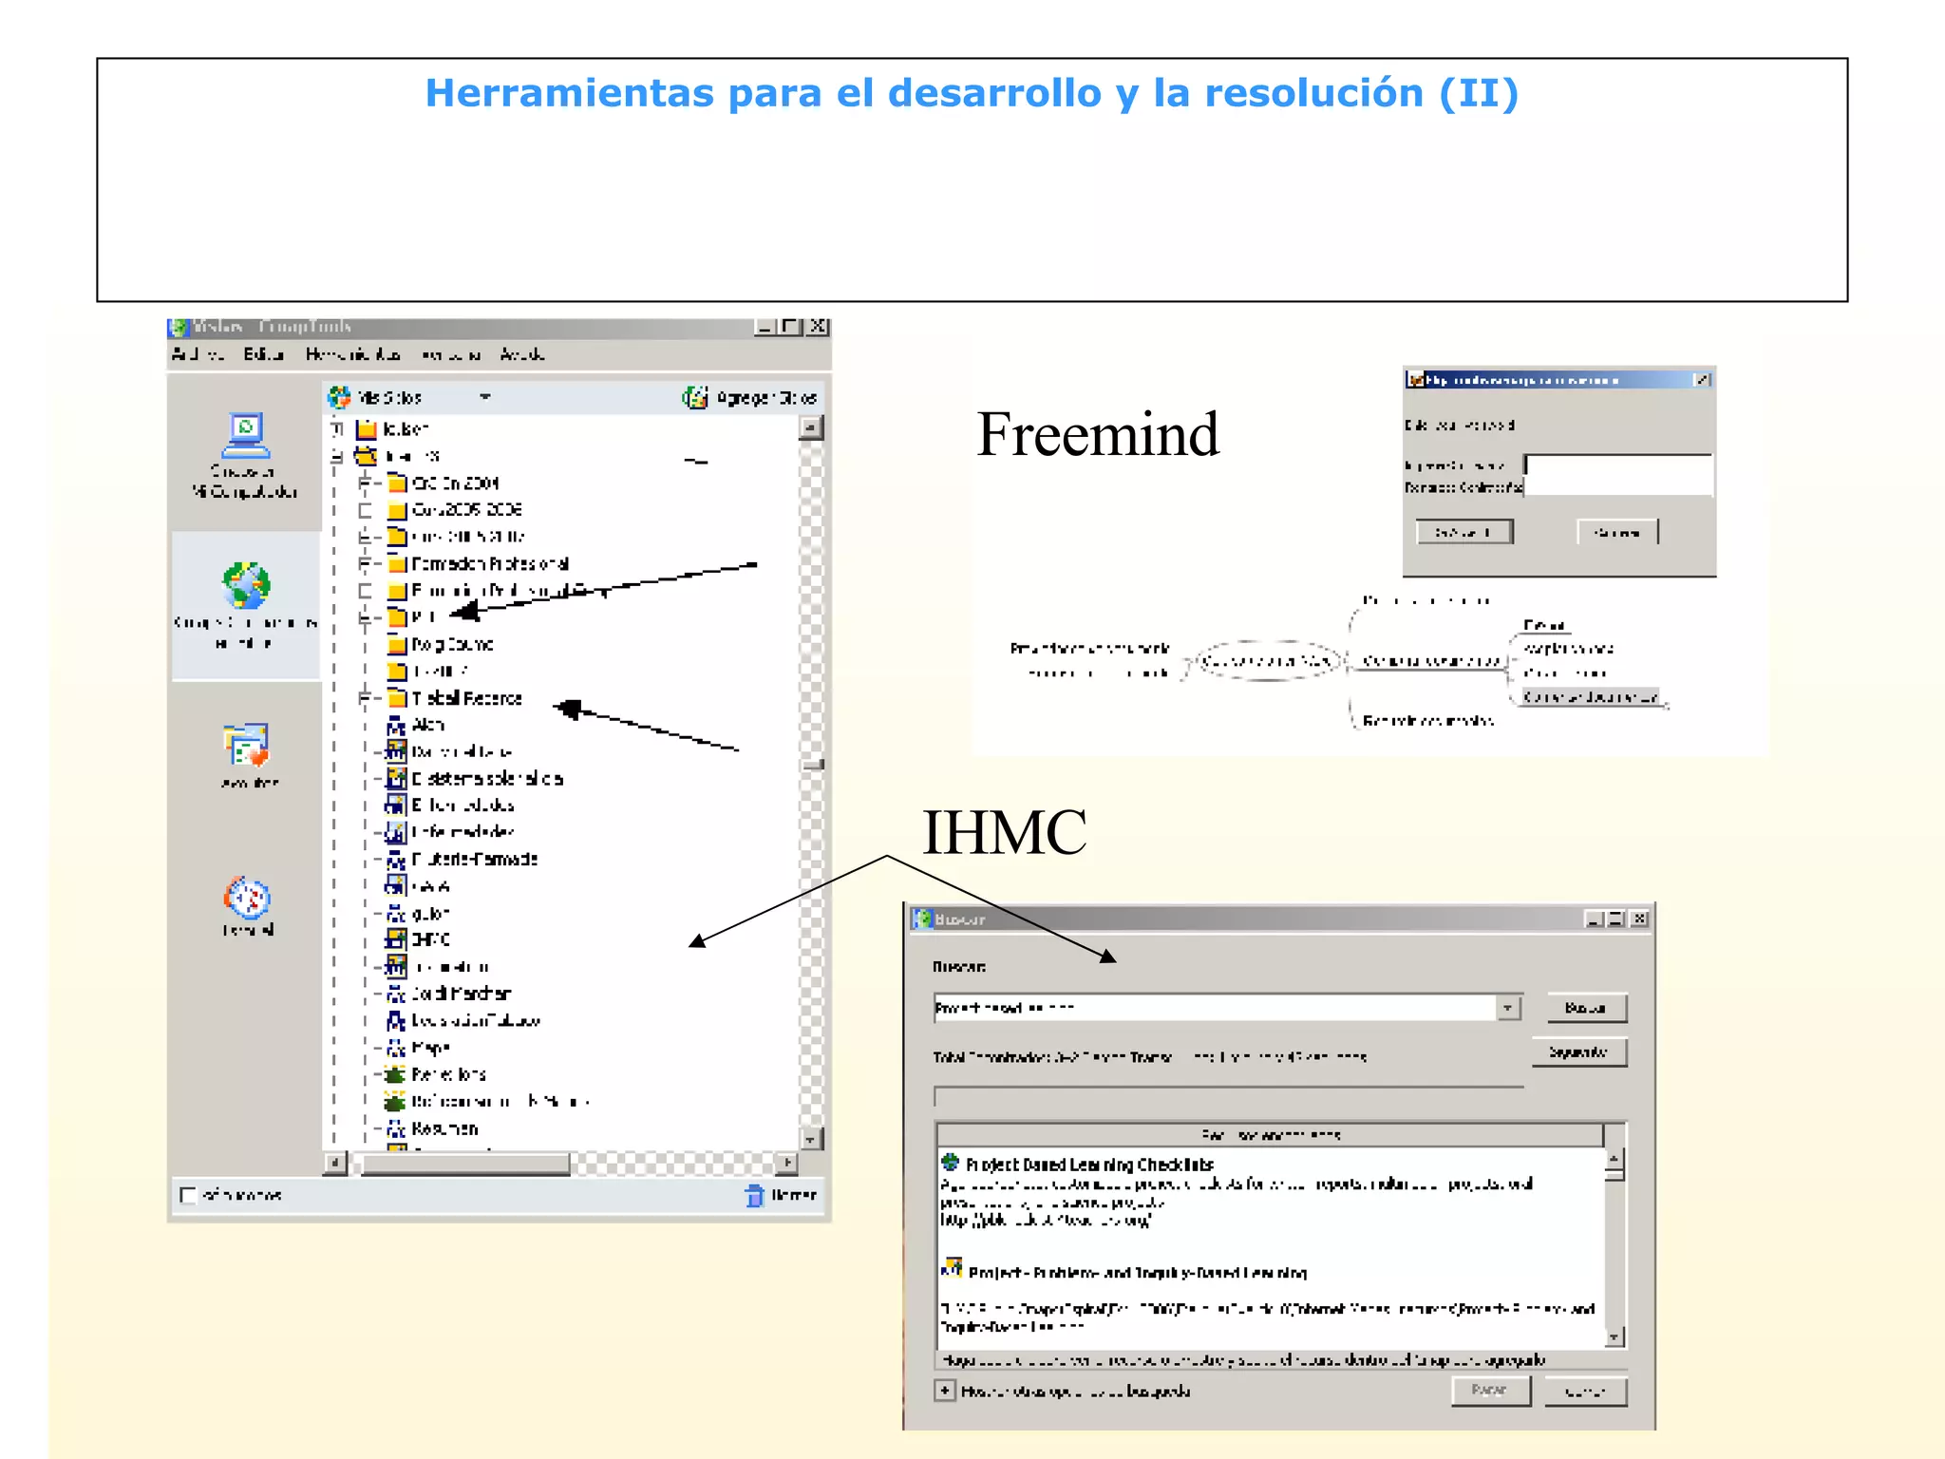Click right button in Freemind dialog

pyautogui.click(x=1617, y=532)
